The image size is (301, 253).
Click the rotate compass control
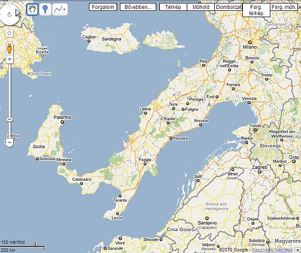coord(9,15)
